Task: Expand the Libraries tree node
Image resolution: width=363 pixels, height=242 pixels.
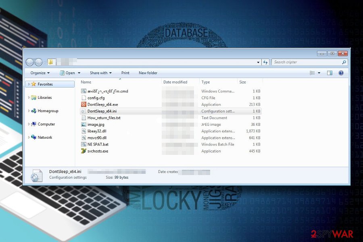Action: click(29, 98)
